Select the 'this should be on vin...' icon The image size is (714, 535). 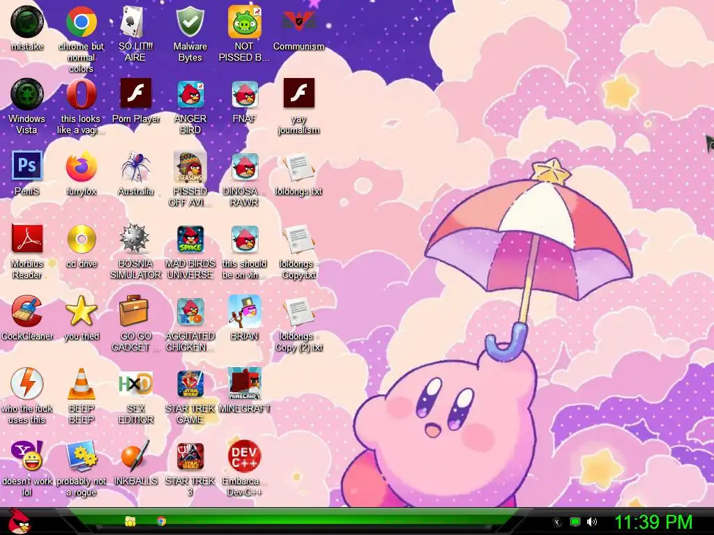click(245, 239)
